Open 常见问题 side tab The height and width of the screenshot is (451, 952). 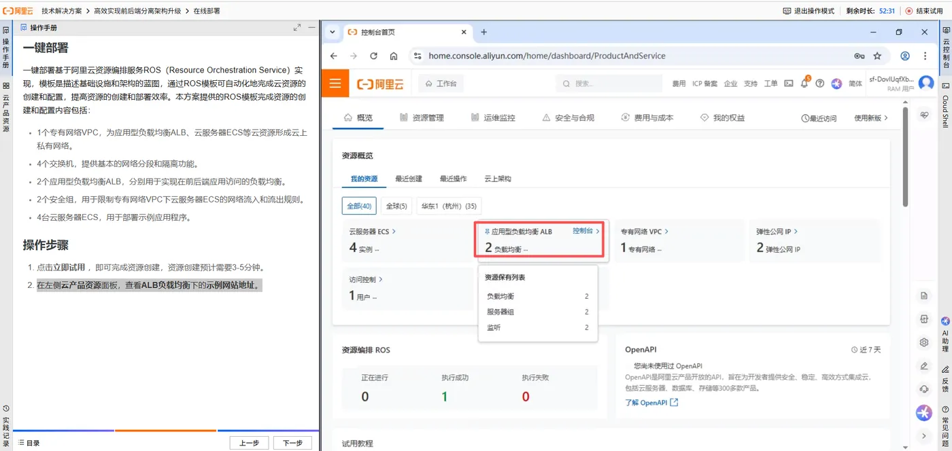(945, 425)
